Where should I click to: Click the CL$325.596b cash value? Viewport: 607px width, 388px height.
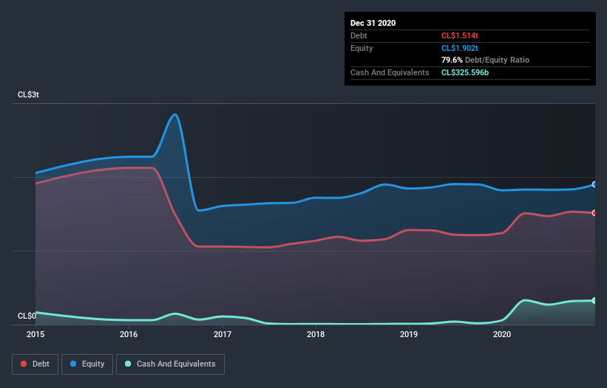[465, 72]
